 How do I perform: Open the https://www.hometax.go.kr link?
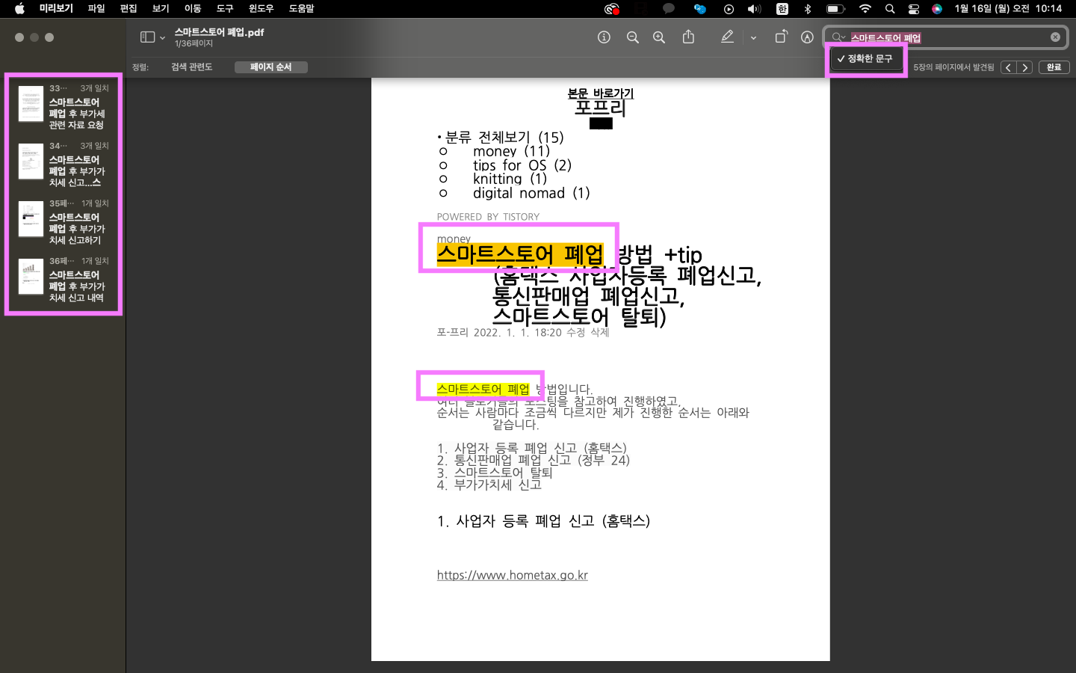coord(513,575)
